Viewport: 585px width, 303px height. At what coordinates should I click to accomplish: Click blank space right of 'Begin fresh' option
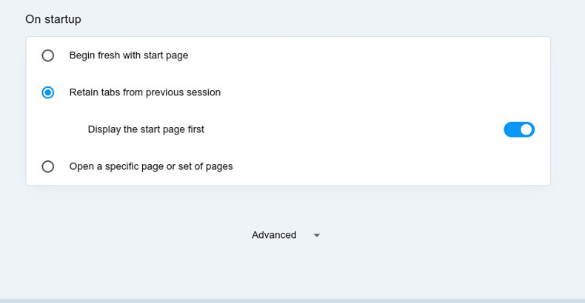tap(370, 55)
